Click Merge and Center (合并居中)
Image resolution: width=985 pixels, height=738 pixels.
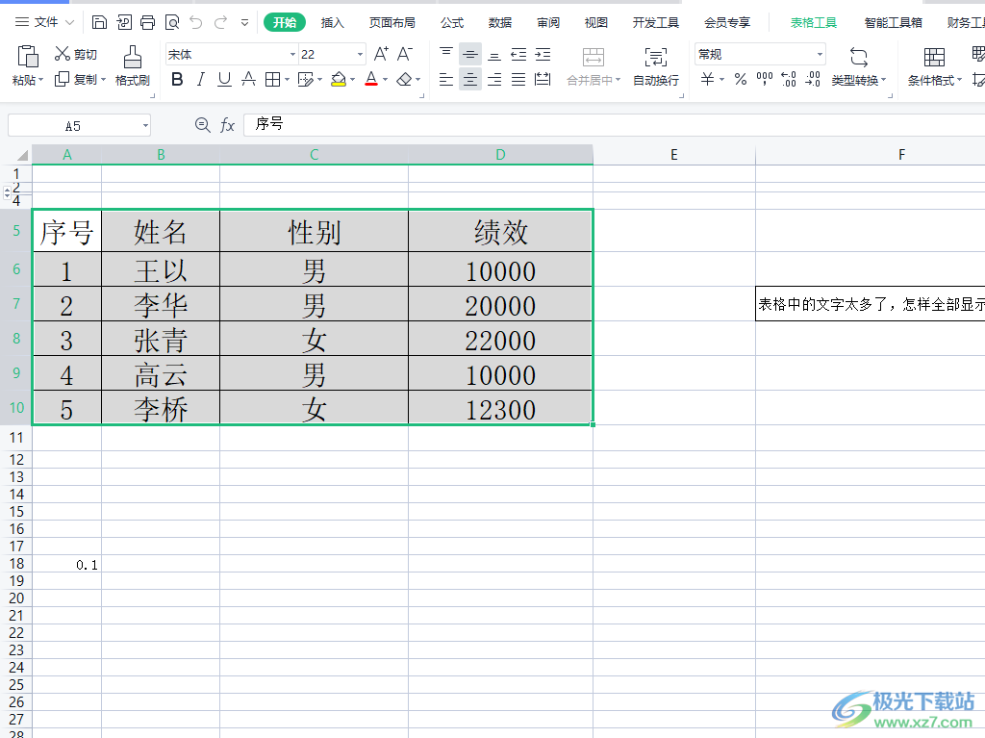(593, 65)
